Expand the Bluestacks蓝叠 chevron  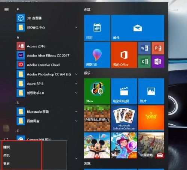click(x=76, y=112)
